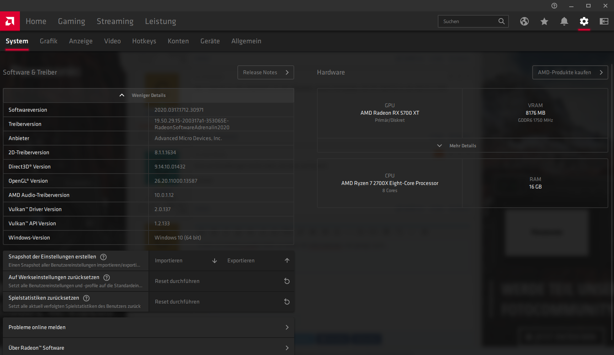614x355 pixels.
Task: Toggle sidebar panel icon
Action: pyautogui.click(x=604, y=21)
